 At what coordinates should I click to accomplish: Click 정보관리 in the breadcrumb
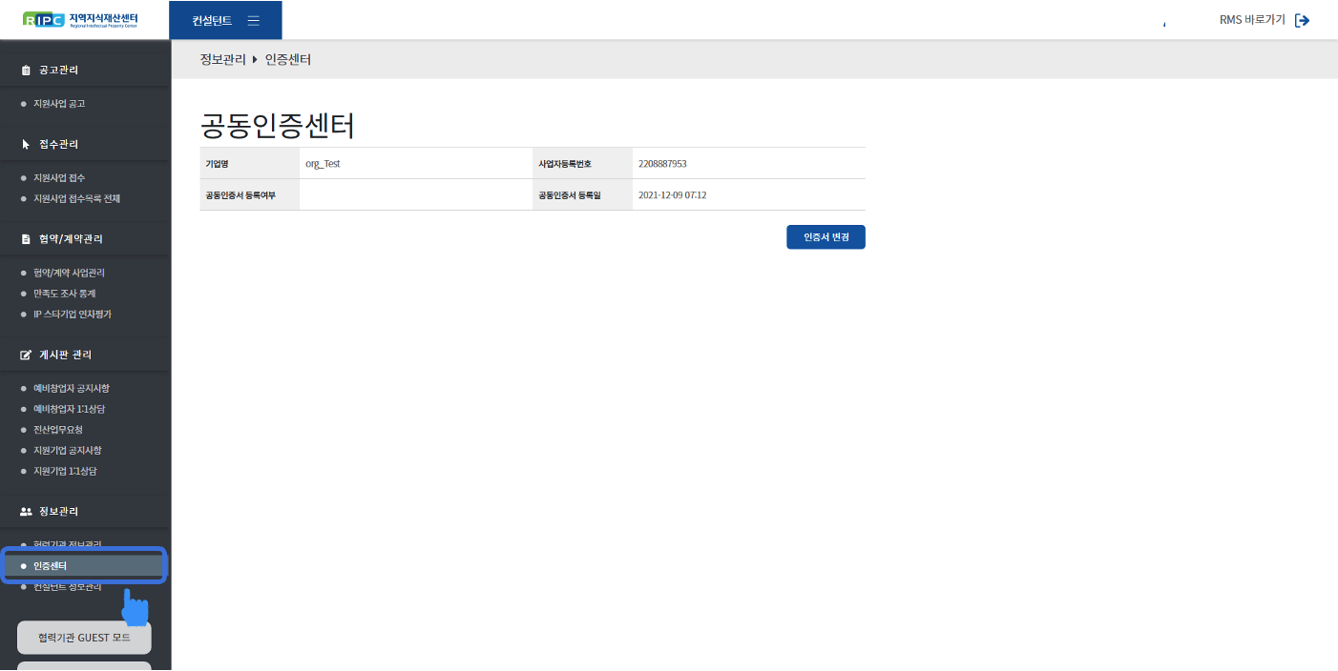click(222, 60)
